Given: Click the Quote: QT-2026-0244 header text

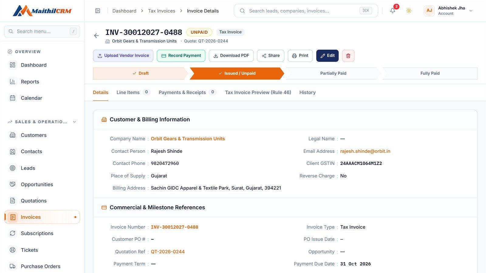Looking at the screenshot, I should [206, 41].
